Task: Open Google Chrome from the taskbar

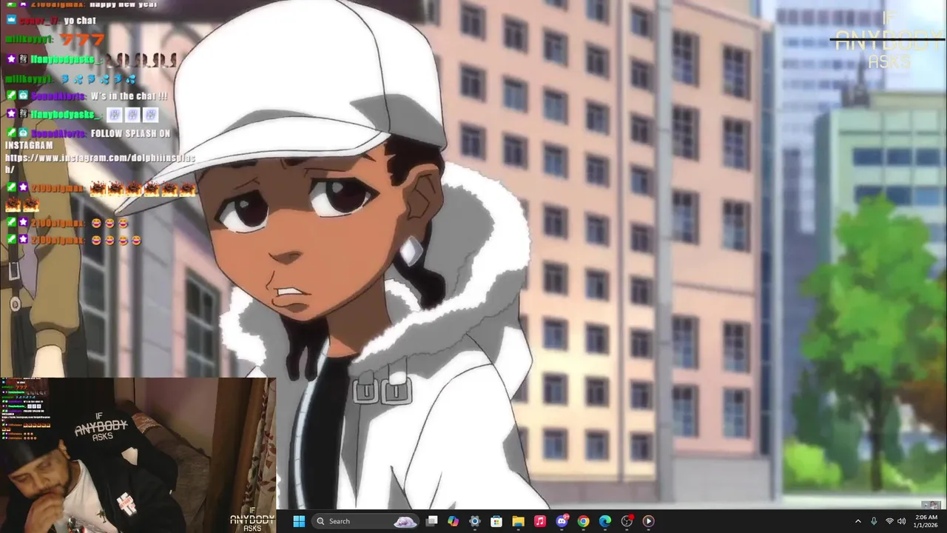Action: tap(583, 521)
